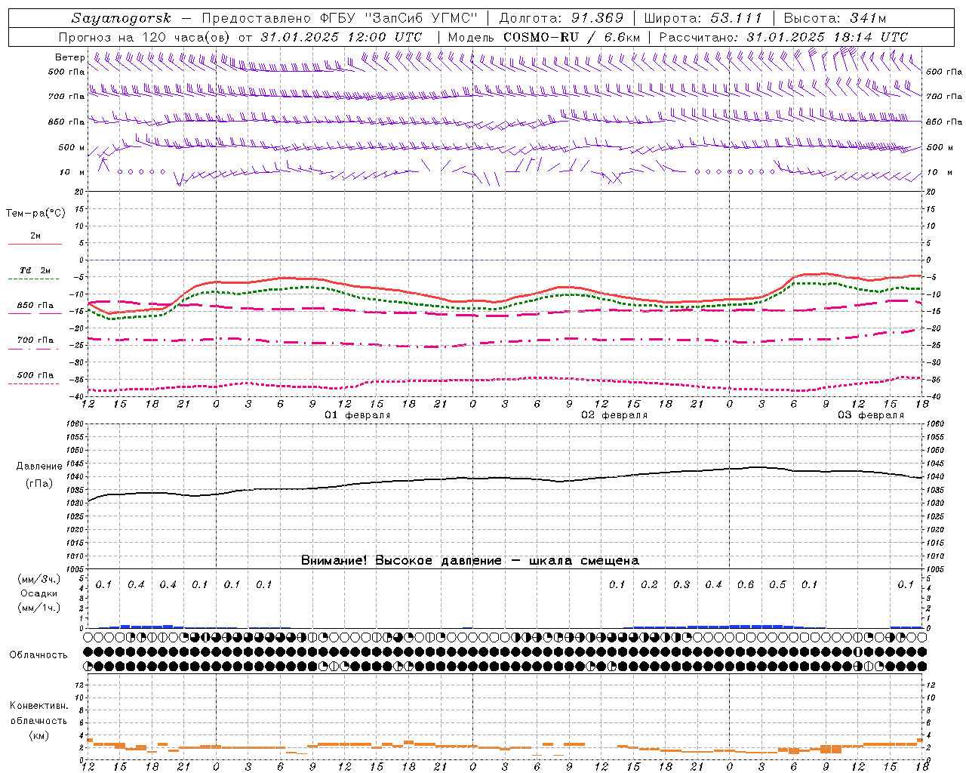The image size is (966, 773).
Task: Click '700 гПа' in the temperature legend
Action: (35, 340)
